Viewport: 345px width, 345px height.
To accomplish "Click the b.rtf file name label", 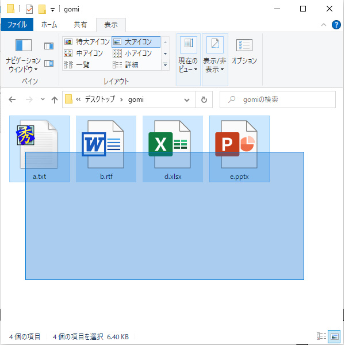I will click(x=106, y=177).
